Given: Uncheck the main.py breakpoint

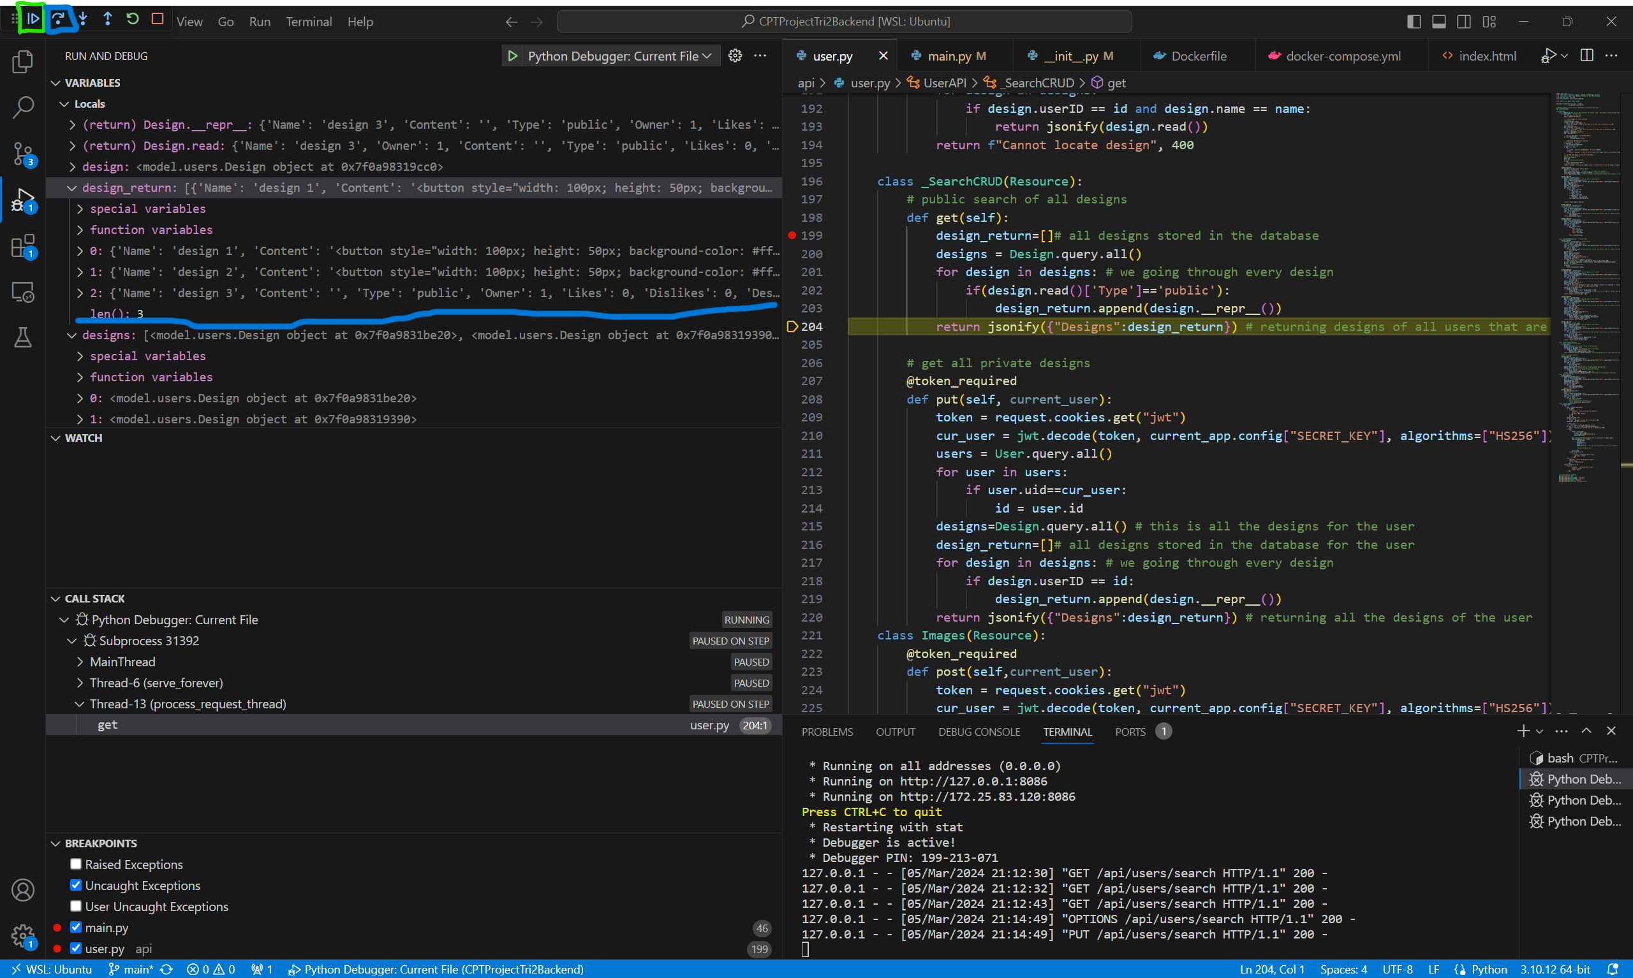Looking at the screenshot, I should pos(76,927).
